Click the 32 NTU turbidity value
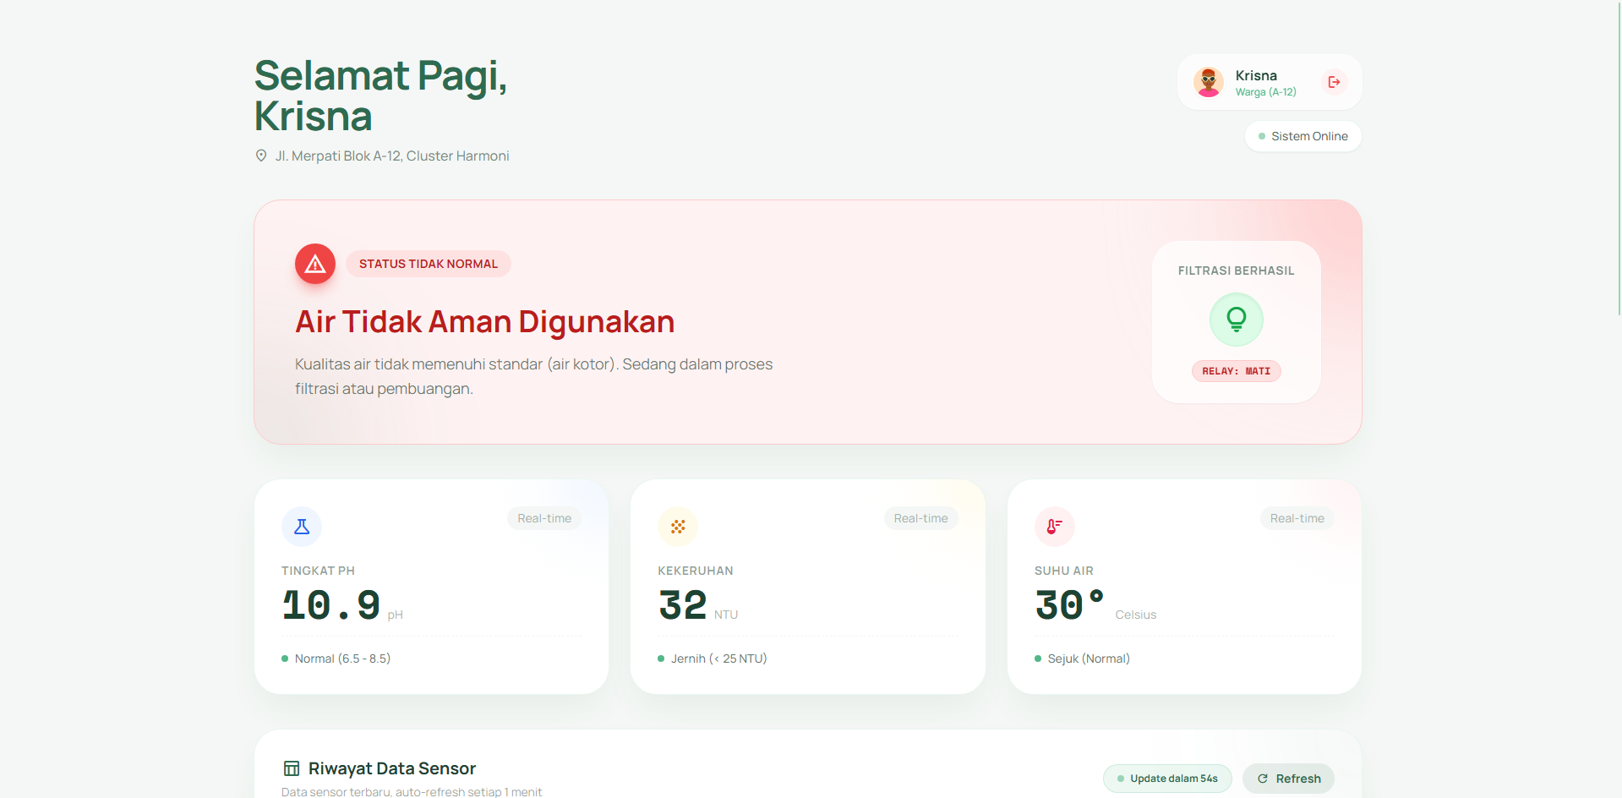This screenshot has width=1622, height=798. pos(683,606)
